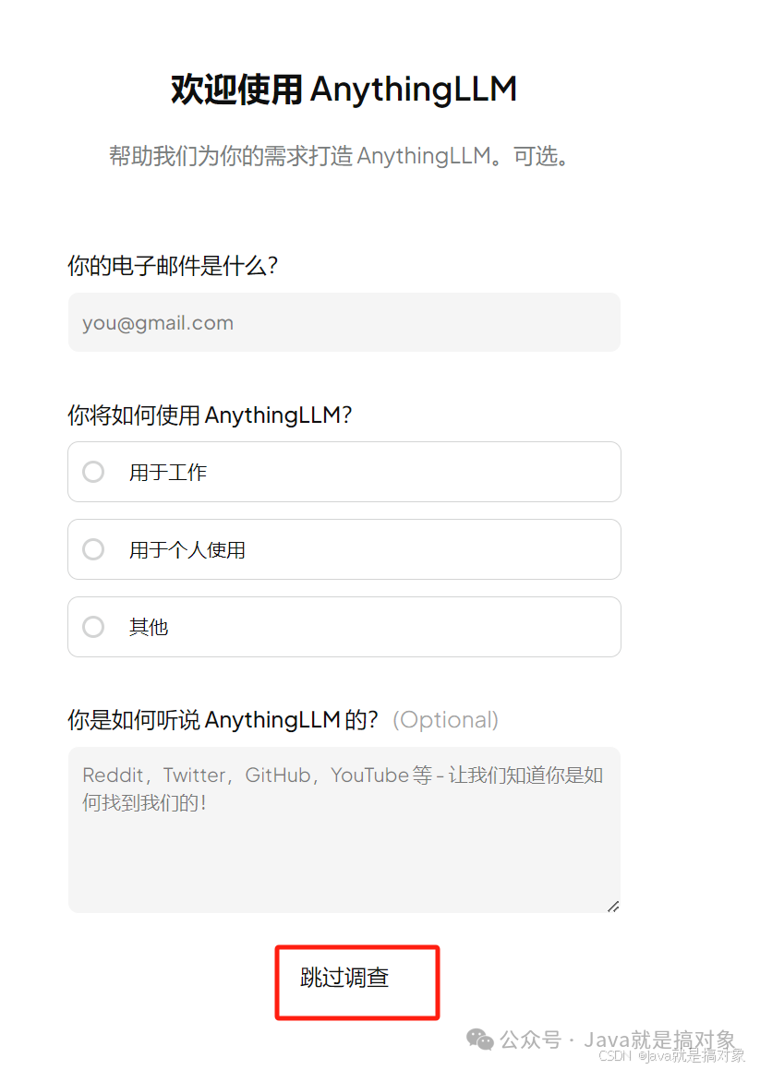Select the 用于个人使用 option
This screenshot has height=1070, width=760.
pos(92,549)
